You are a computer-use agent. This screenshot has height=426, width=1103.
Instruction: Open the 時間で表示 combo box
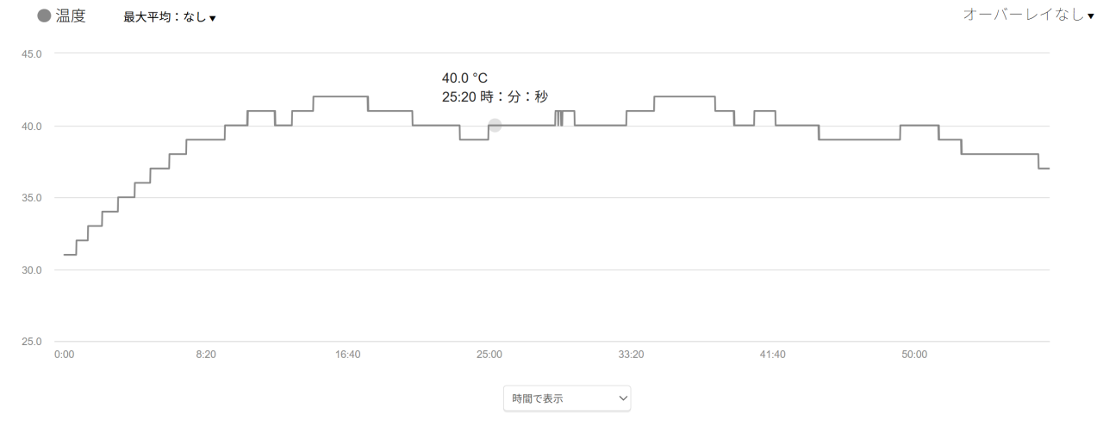pos(567,398)
